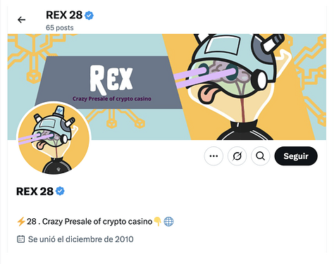Screen dimensions: 334x264
Task: Click the pointing-down hand emoji in the bio
Action: 157,221
